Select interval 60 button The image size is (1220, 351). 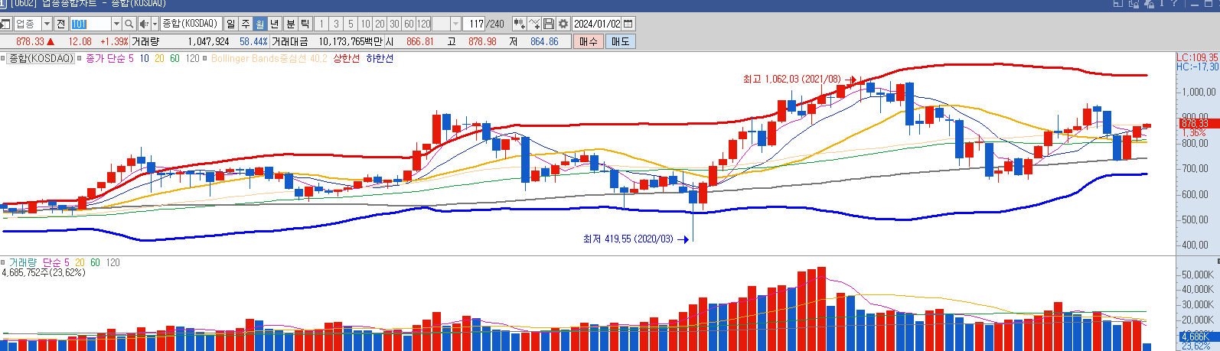click(409, 24)
